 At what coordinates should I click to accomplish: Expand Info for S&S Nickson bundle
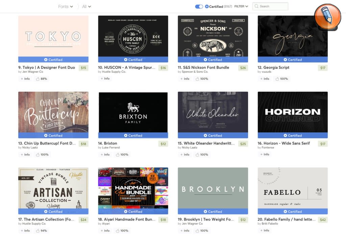185,79
